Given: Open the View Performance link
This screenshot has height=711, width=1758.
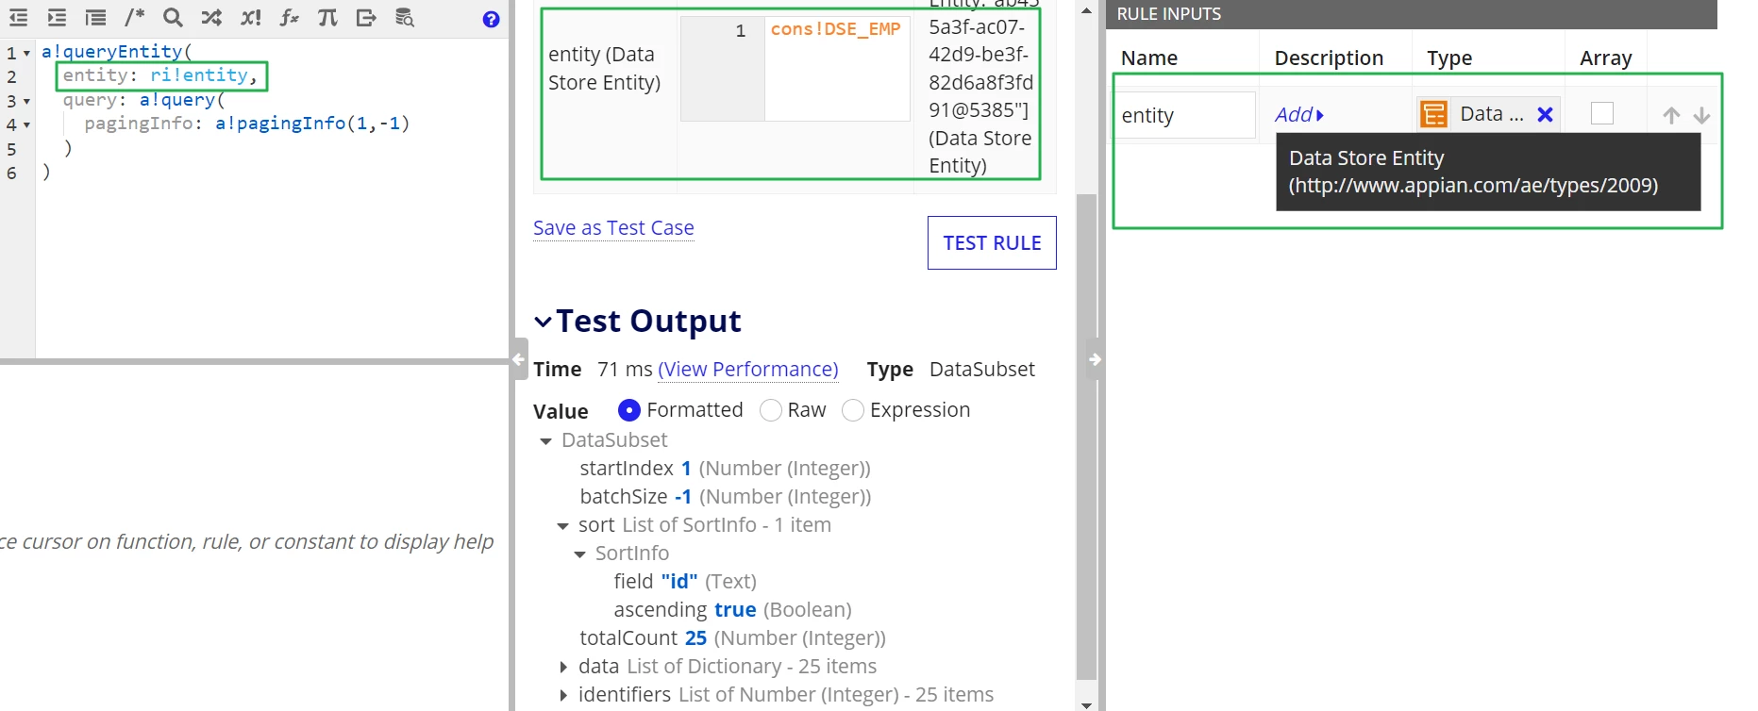Looking at the screenshot, I should [x=748, y=370].
